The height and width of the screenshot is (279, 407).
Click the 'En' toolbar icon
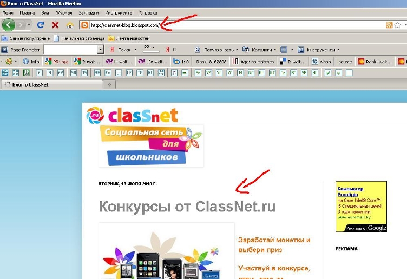(x=108, y=73)
